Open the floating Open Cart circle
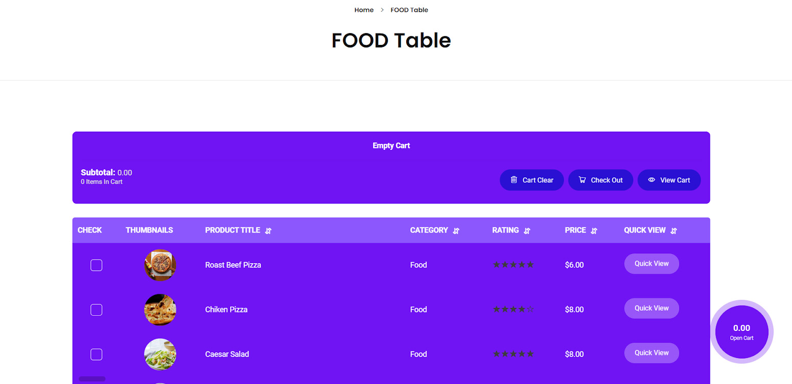 pyautogui.click(x=741, y=331)
